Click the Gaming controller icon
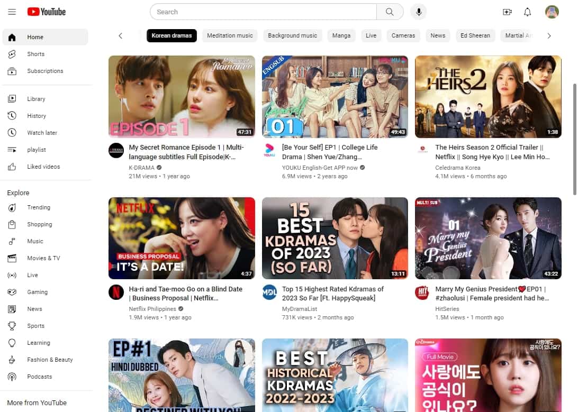Screen dimensions: 578x412 point(12,292)
